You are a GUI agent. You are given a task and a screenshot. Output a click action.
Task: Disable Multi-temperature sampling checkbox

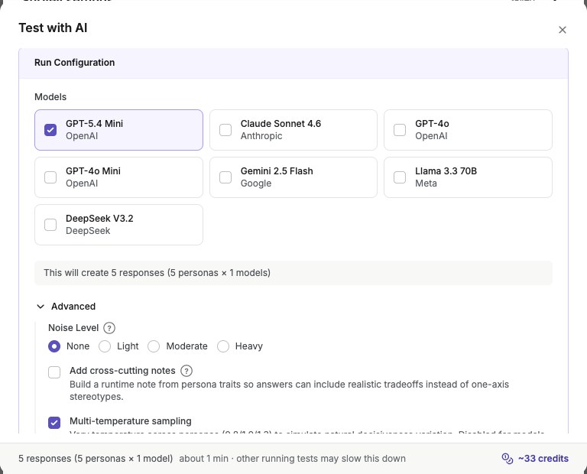54,423
